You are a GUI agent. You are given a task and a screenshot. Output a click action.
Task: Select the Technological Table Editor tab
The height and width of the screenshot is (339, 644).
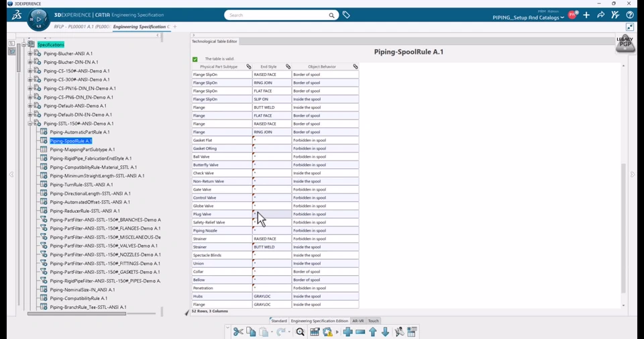(215, 42)
